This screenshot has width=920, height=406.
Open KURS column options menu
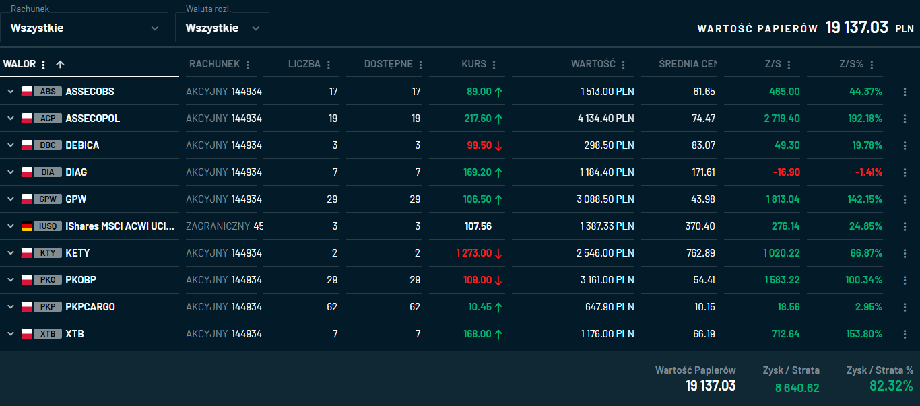tap(494, 65)
